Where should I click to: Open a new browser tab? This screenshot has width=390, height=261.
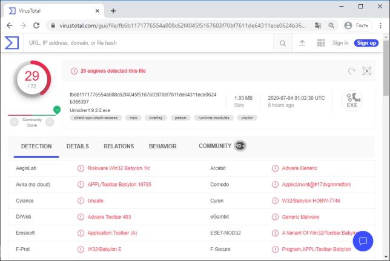pyautogui.click(x=113, y=11)
